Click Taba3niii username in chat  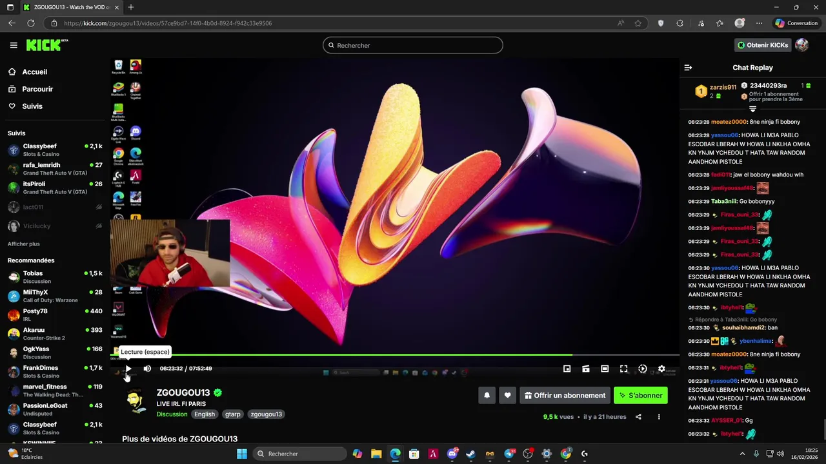[723, 202]
